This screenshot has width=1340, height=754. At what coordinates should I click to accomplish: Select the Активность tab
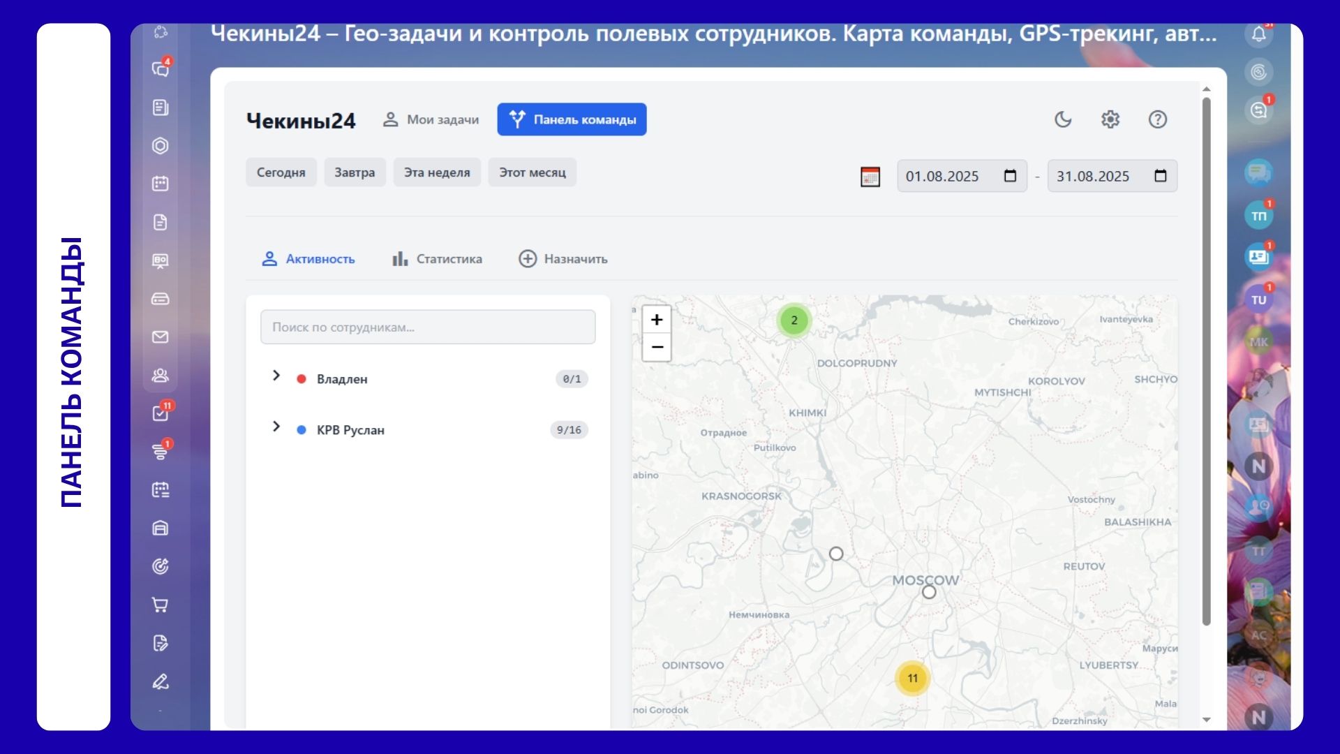coord(308,259)
